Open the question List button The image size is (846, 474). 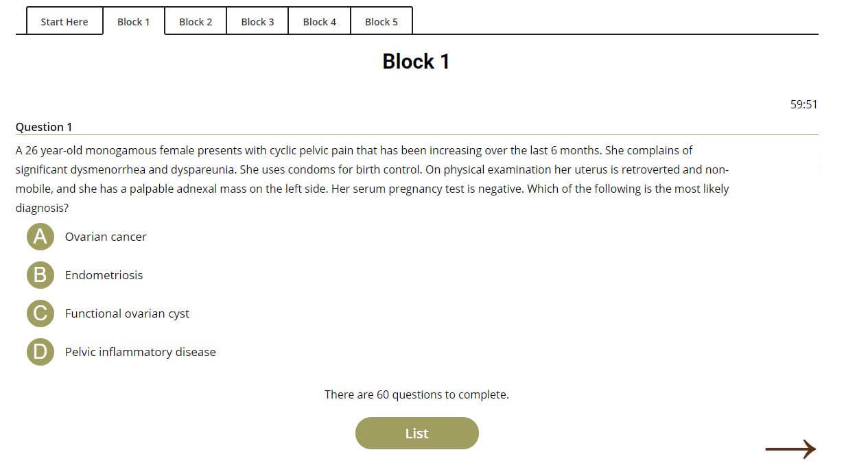pos(416,434)
